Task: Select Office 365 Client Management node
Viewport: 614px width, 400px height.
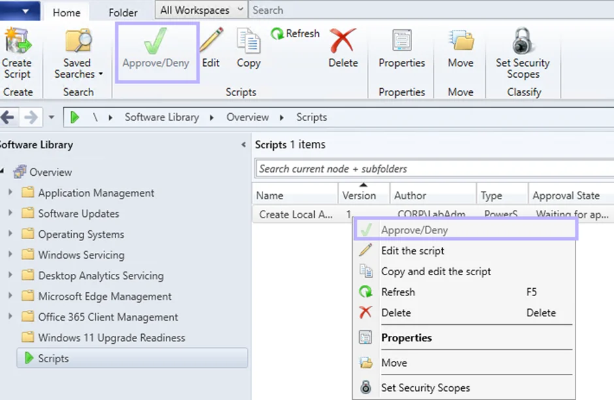Action: click(108, 317)
